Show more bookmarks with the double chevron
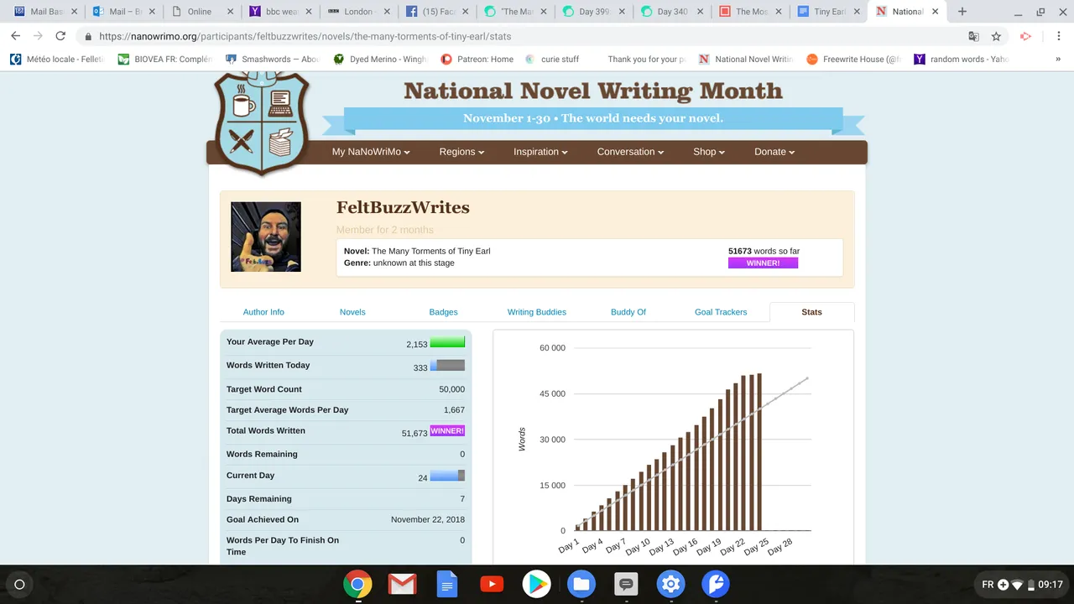The image size is (1074, 604). 1058,60
